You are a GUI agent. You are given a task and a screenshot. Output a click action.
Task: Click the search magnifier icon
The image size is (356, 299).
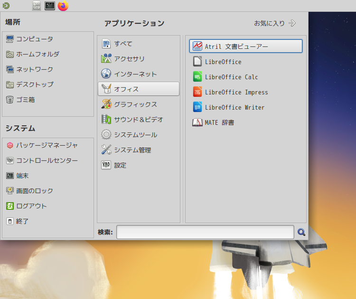(x=301, y=232)
